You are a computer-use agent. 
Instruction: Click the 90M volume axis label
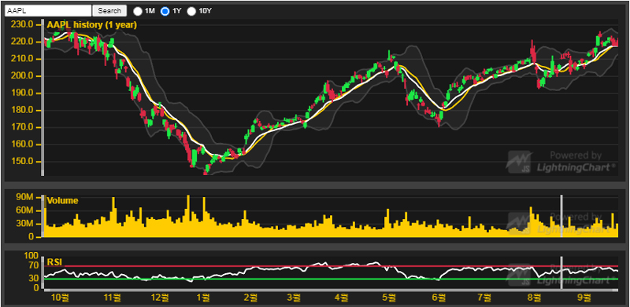26,198
